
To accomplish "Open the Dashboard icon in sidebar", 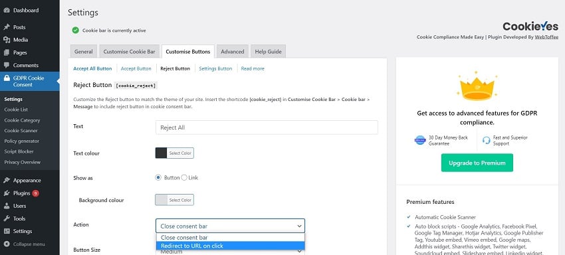I will (x=7, y=11).
